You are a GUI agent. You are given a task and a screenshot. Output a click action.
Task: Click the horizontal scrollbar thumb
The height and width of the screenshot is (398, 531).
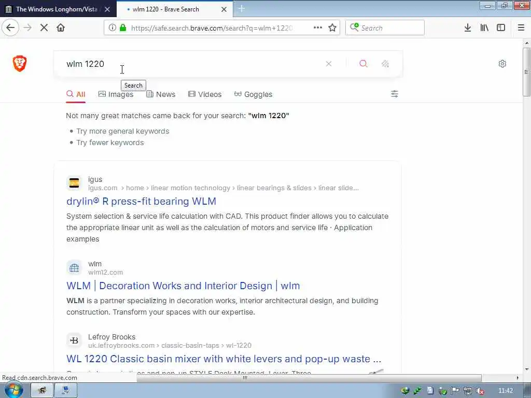pos(309,378)
